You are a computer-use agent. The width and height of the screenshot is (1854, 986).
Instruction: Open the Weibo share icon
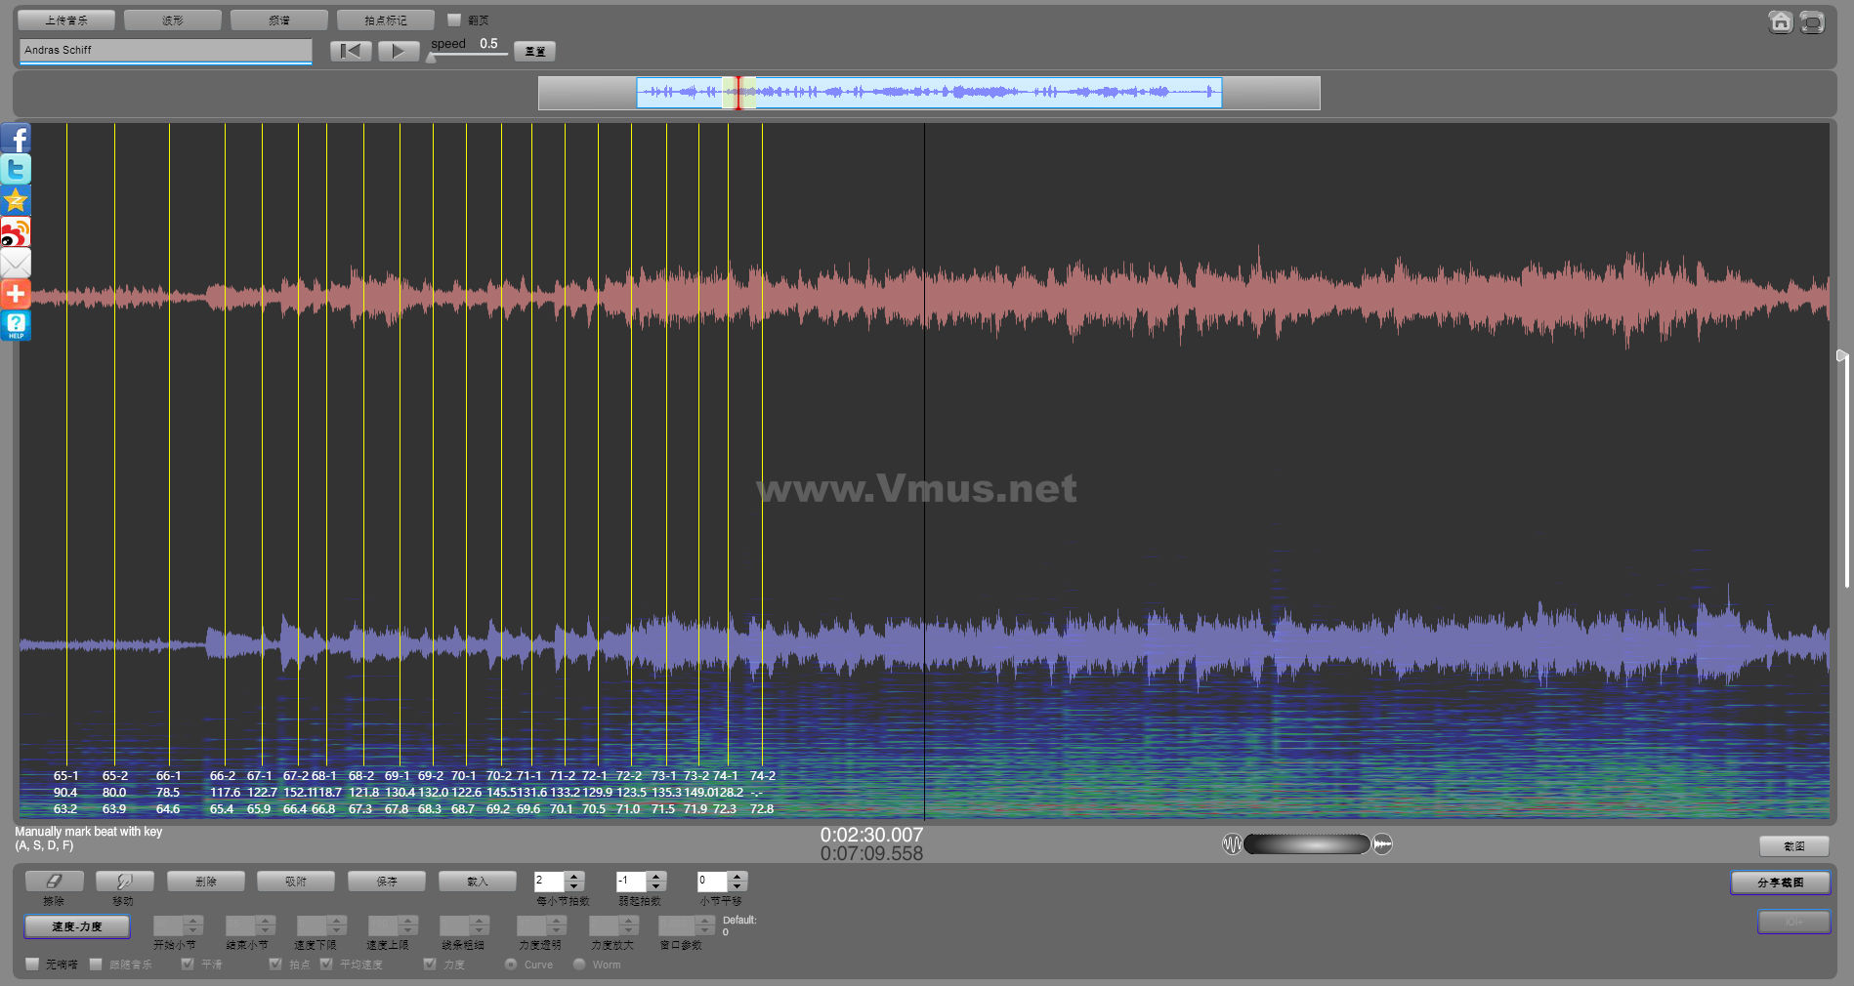16,232
